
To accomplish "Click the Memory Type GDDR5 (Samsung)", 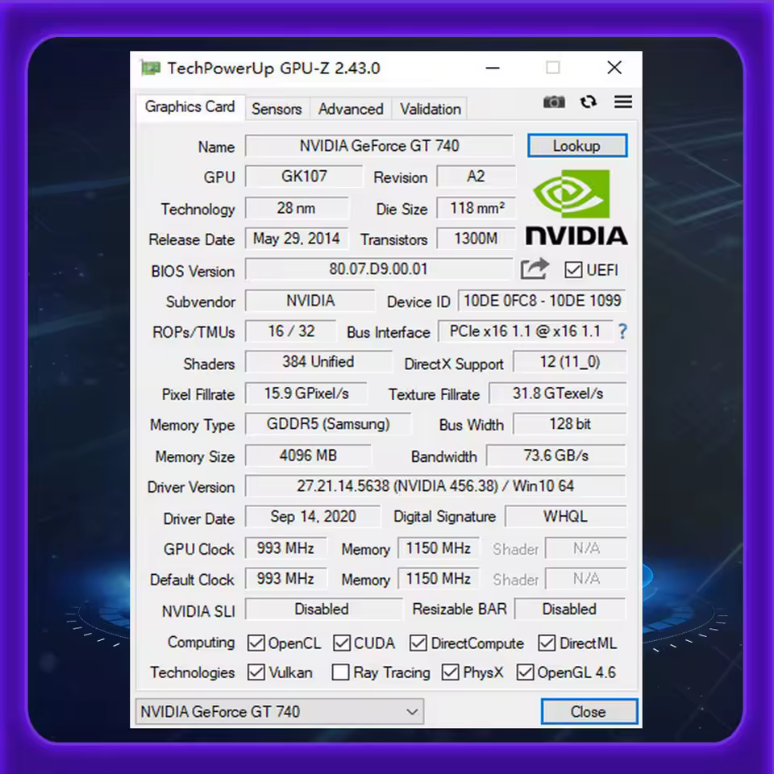I will pos(328,424).
